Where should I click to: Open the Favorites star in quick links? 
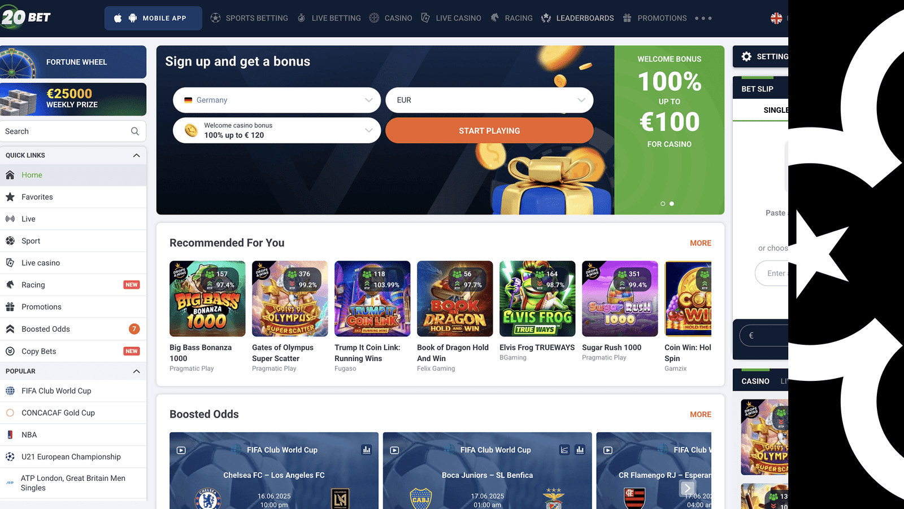[x=10, y=197]
